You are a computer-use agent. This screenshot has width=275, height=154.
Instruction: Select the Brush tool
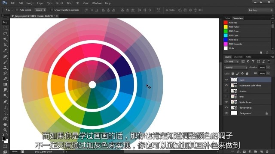coord(5,62)
